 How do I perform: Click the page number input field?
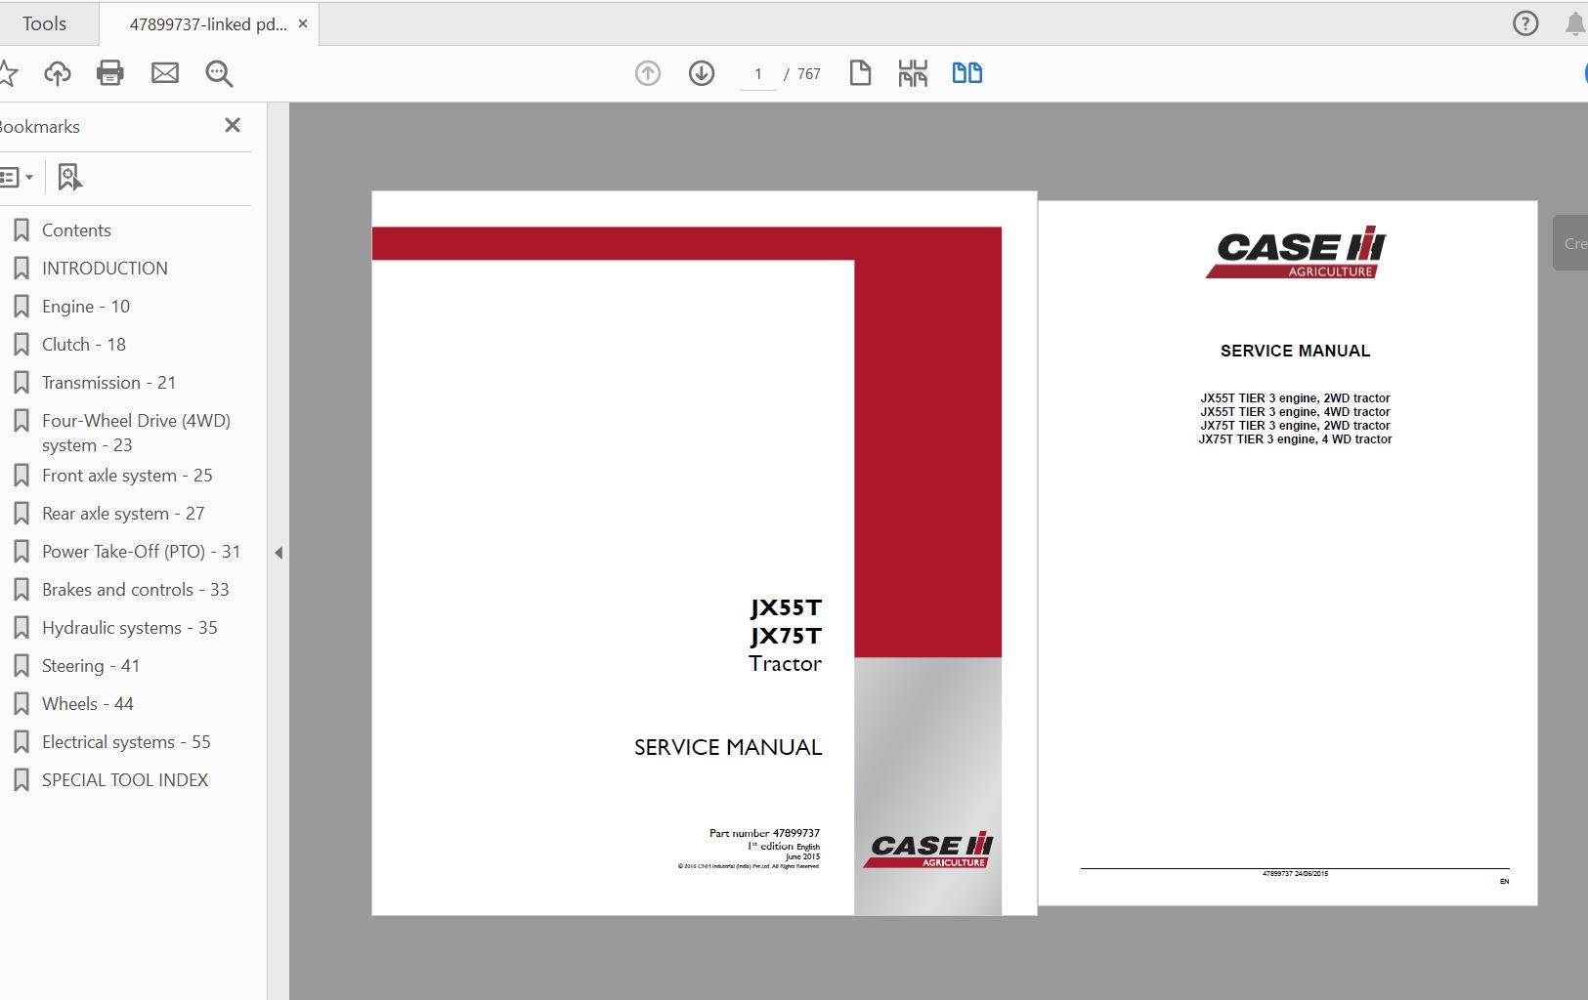[759, 72]
